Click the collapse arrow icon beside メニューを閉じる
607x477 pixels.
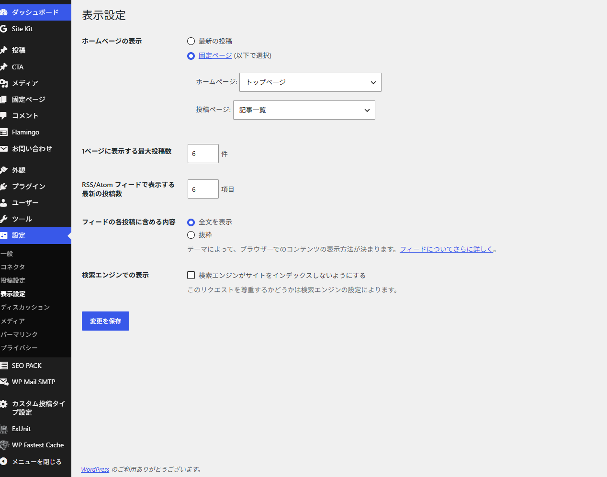(x=3, y=462)
